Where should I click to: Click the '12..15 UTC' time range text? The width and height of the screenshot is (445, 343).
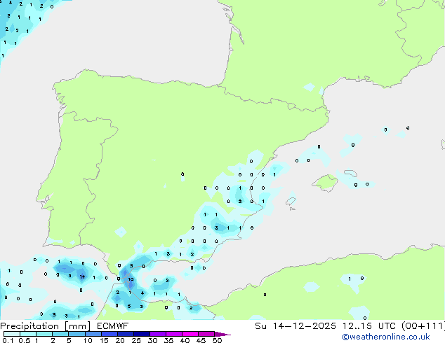pyautogui.click(x=369, y=326)
